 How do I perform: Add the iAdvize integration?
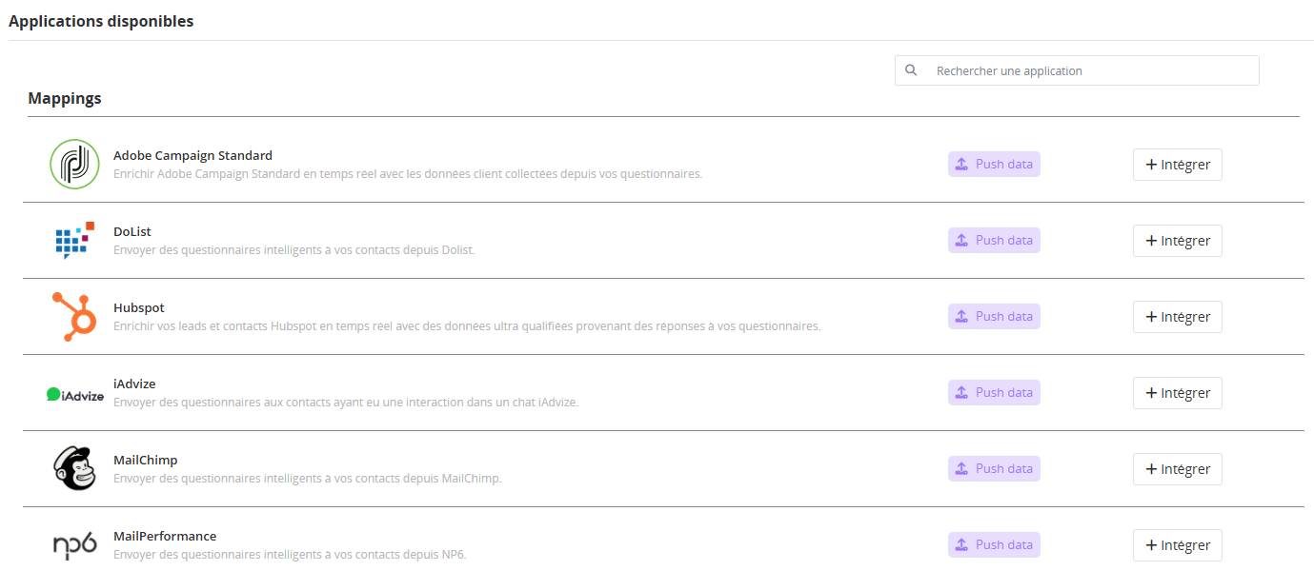point(1177,393)
